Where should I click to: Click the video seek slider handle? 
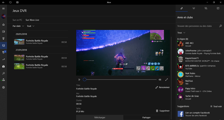(85, 80)
